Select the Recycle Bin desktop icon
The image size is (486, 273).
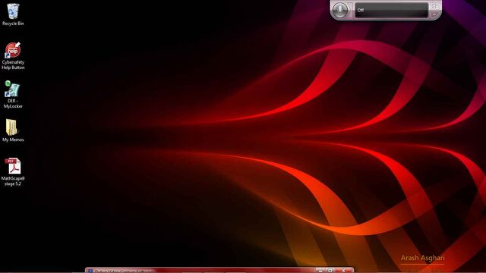[13, 14]
